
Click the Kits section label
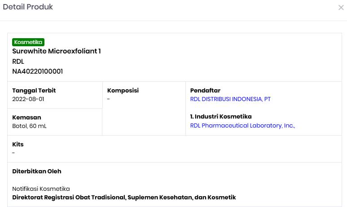18,145
